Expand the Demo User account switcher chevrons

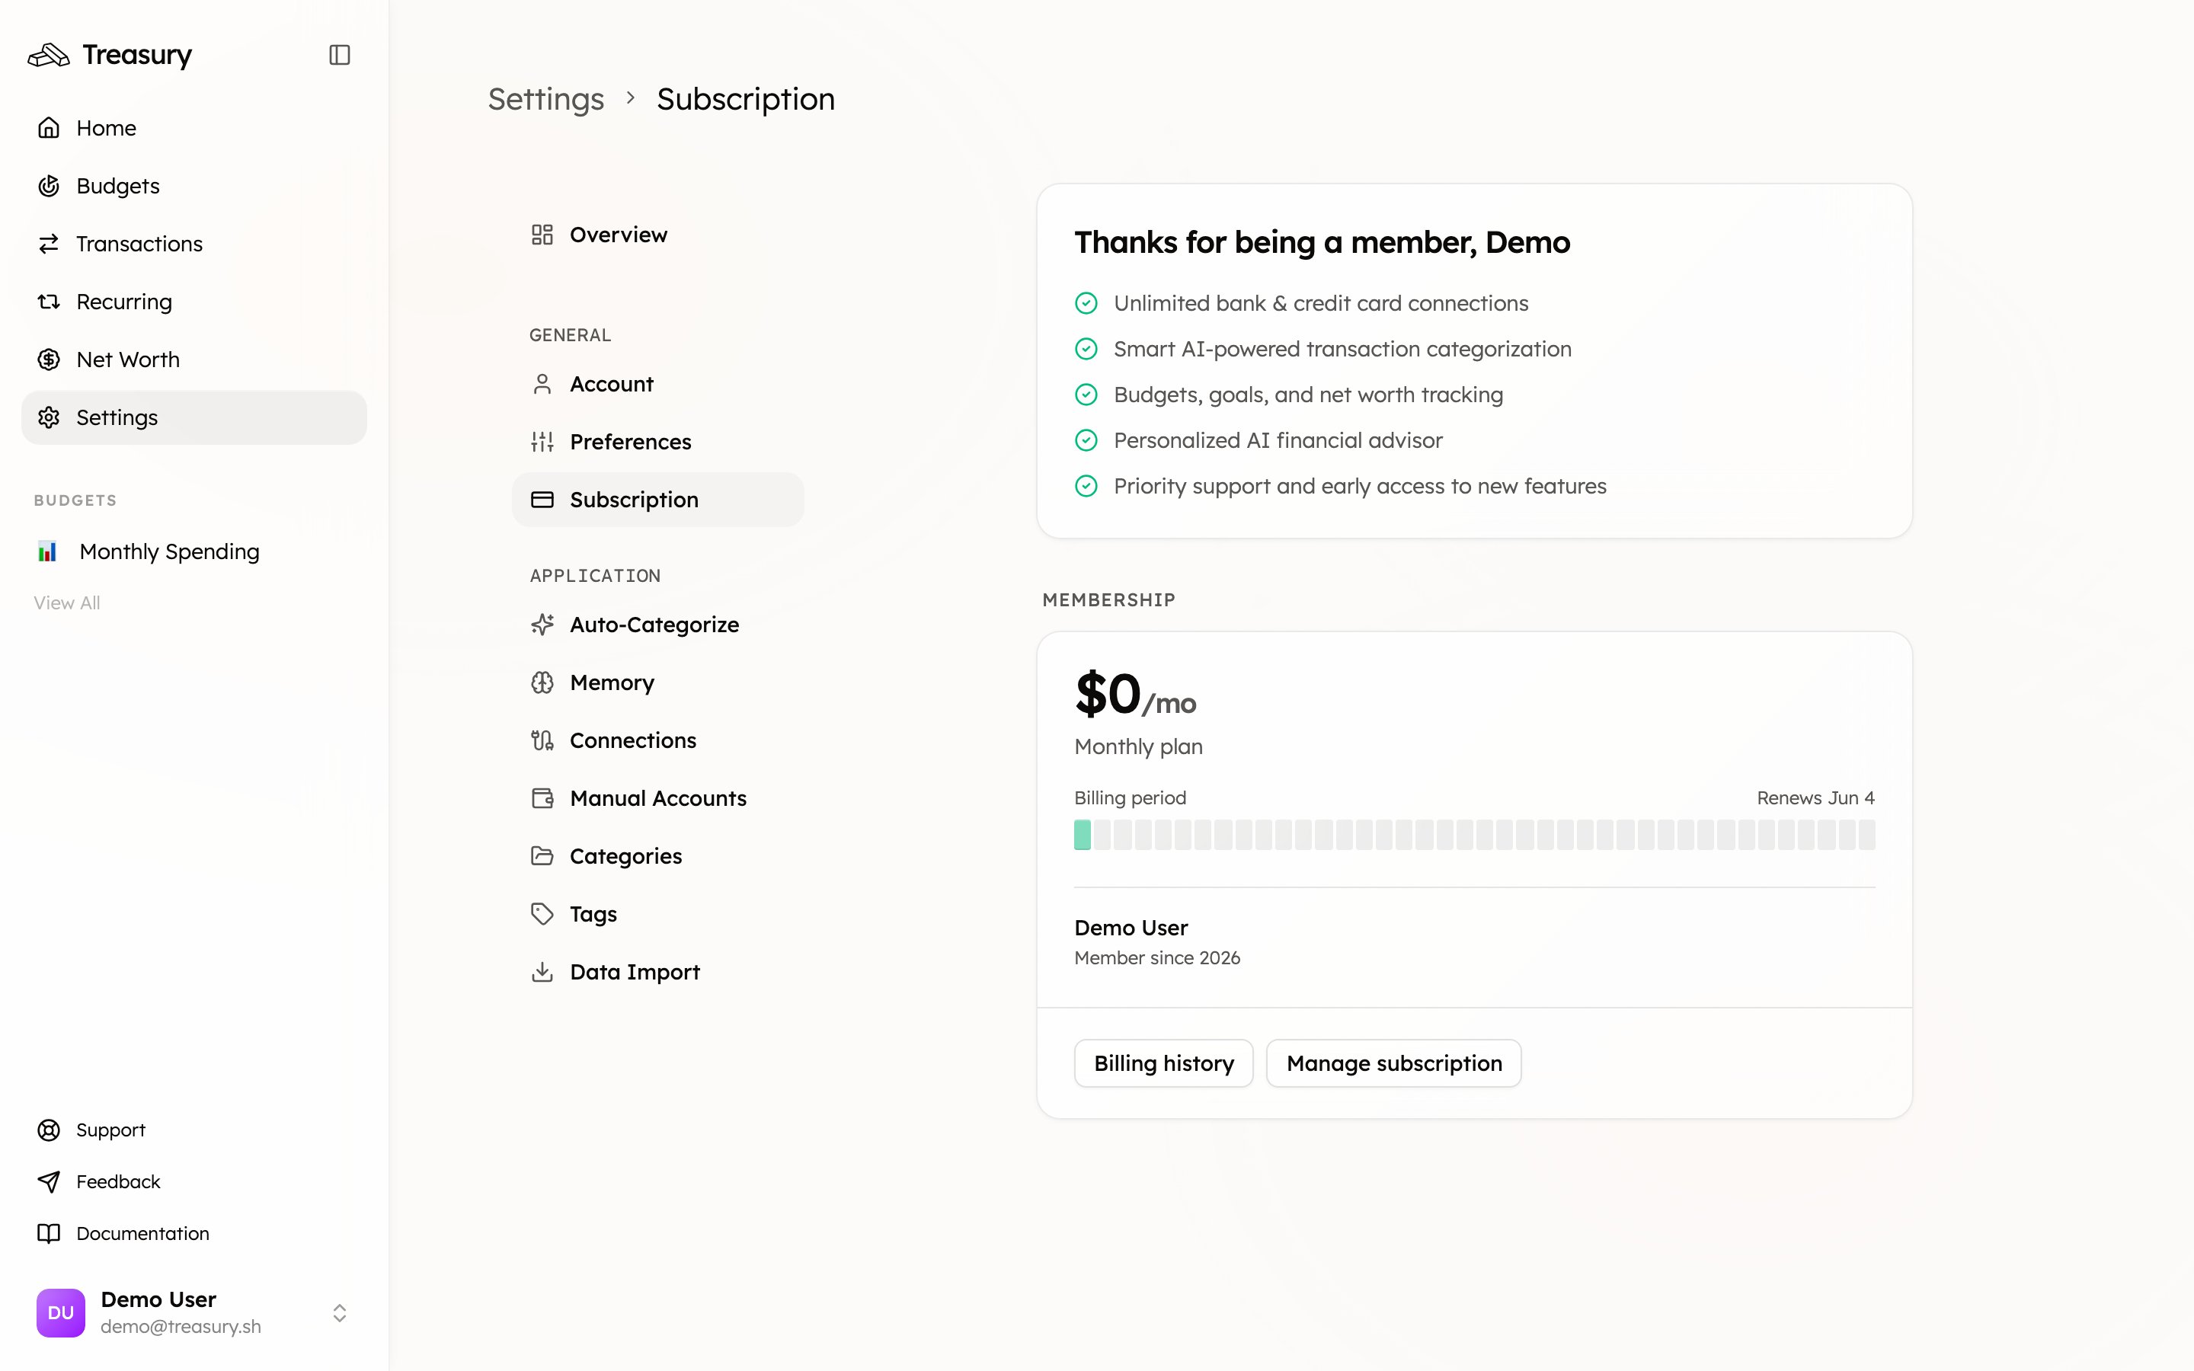pos(339,1313)
